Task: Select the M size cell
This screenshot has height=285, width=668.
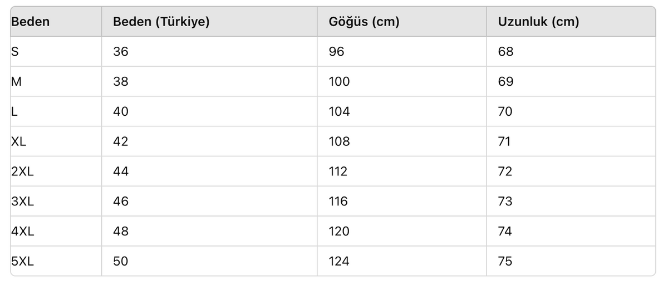Action: pyautogui.click(x=17, y=82)
